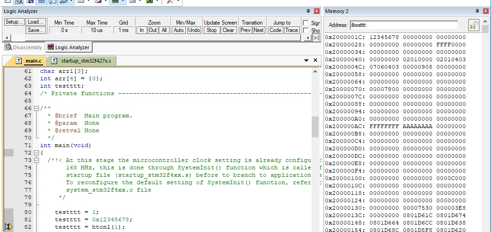This screenshot has height=232, width=491.
Task: Close the Logic Analyzer panel
Action: click(x=317, y=11)
